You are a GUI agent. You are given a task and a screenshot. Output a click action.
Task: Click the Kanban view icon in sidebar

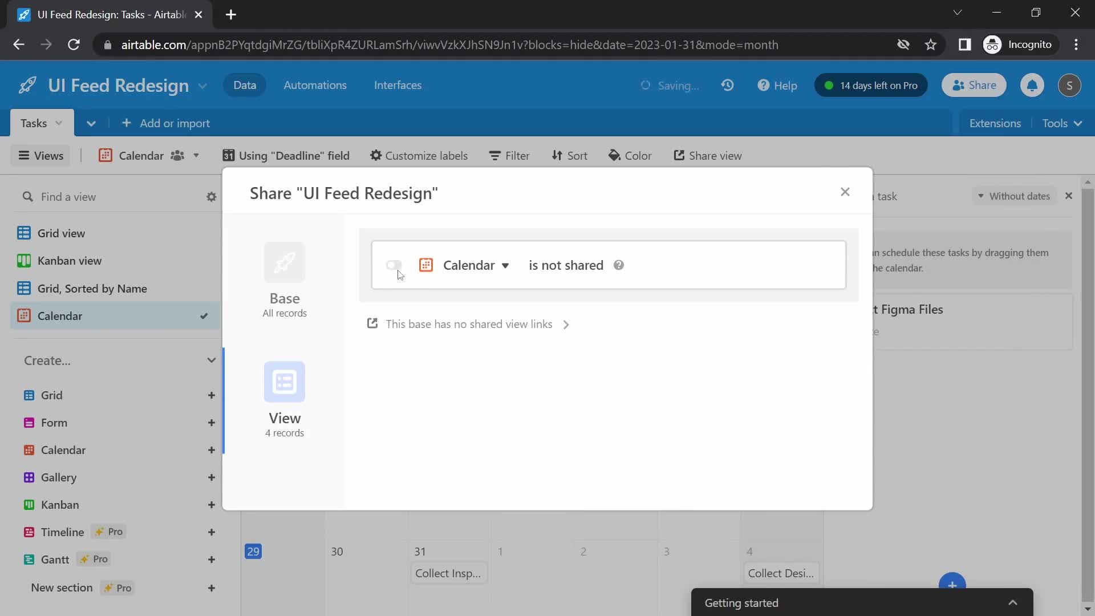tap(27, 260)
